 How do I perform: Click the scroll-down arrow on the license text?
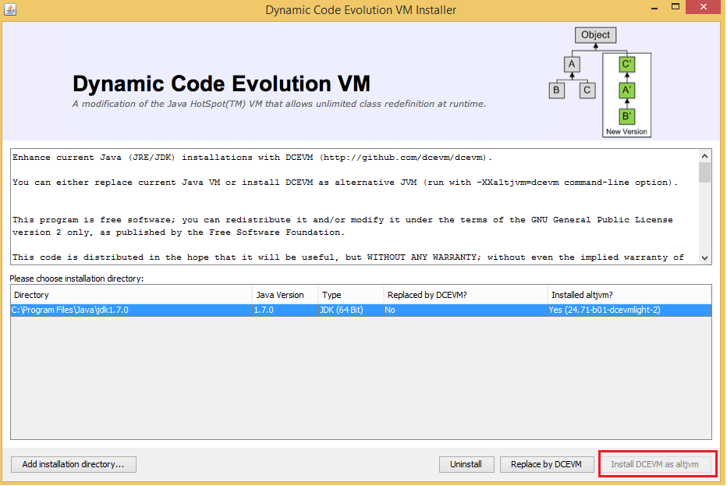tap(704, 259)
